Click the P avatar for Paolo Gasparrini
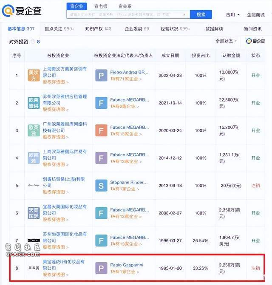Screen dimensions: 272x285 (101, 268)
